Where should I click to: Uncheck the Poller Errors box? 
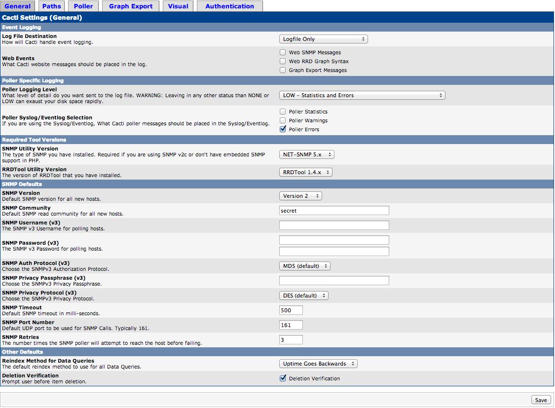[x=283, y=129]
